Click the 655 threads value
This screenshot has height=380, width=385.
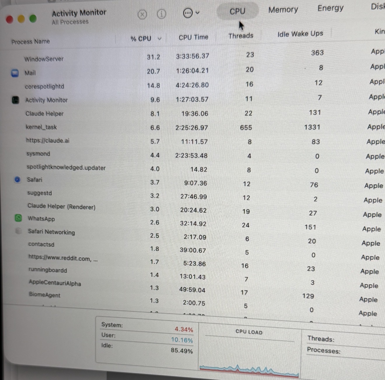246,128
